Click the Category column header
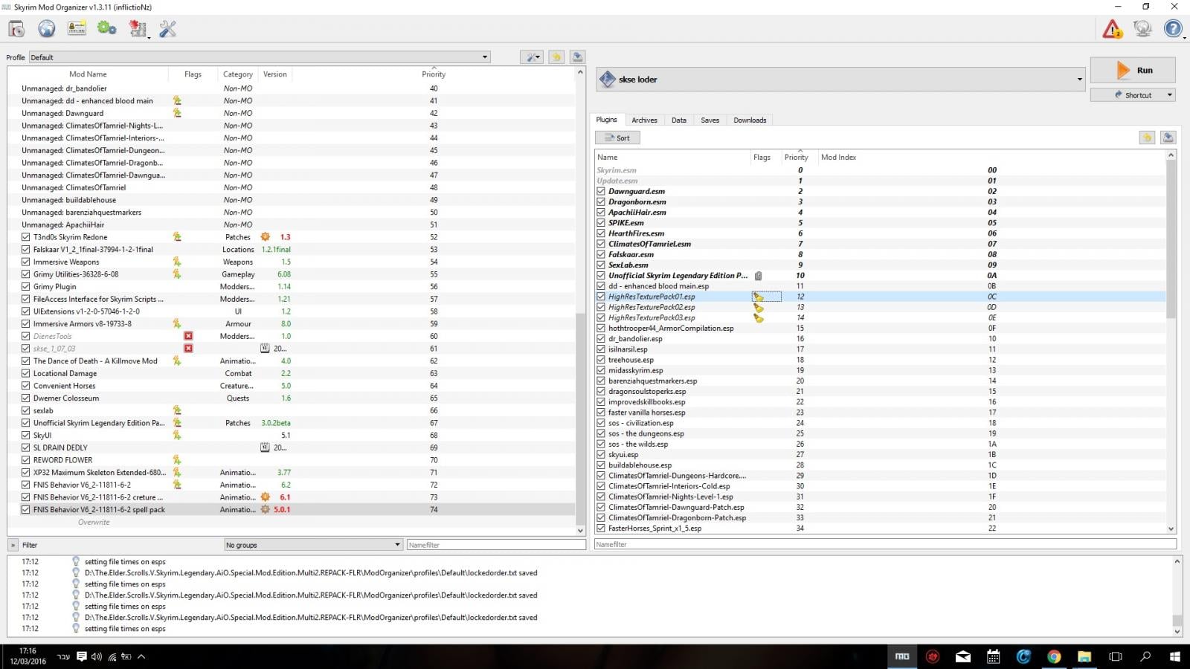Image resolution: width=1190 pixels, height=669 pixels. 238,74
